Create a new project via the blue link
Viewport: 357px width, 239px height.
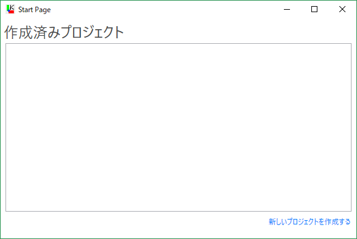[309, 221]
